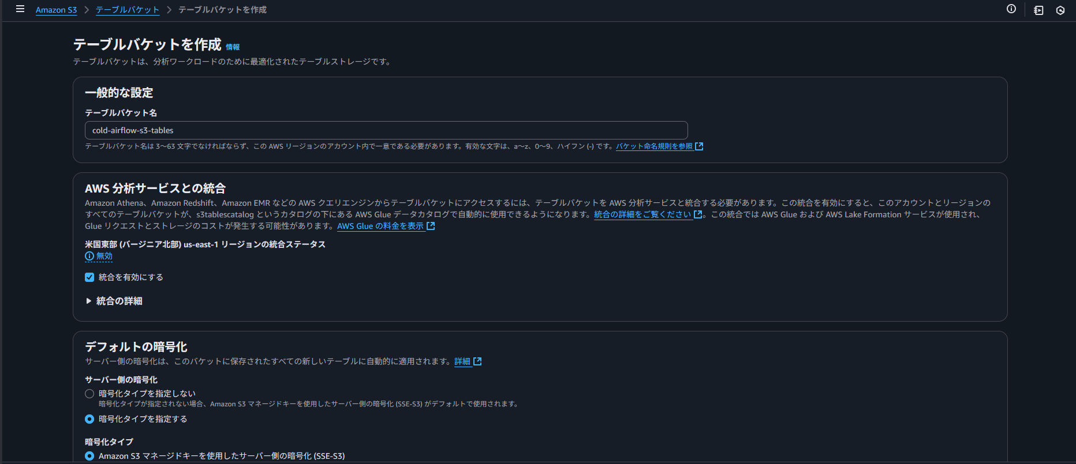Open the hamburger navigation menu

[x=20, y=9]
